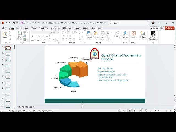Switch to the Design tab
Screen dimensions: 176x132
tap(34, 28)
